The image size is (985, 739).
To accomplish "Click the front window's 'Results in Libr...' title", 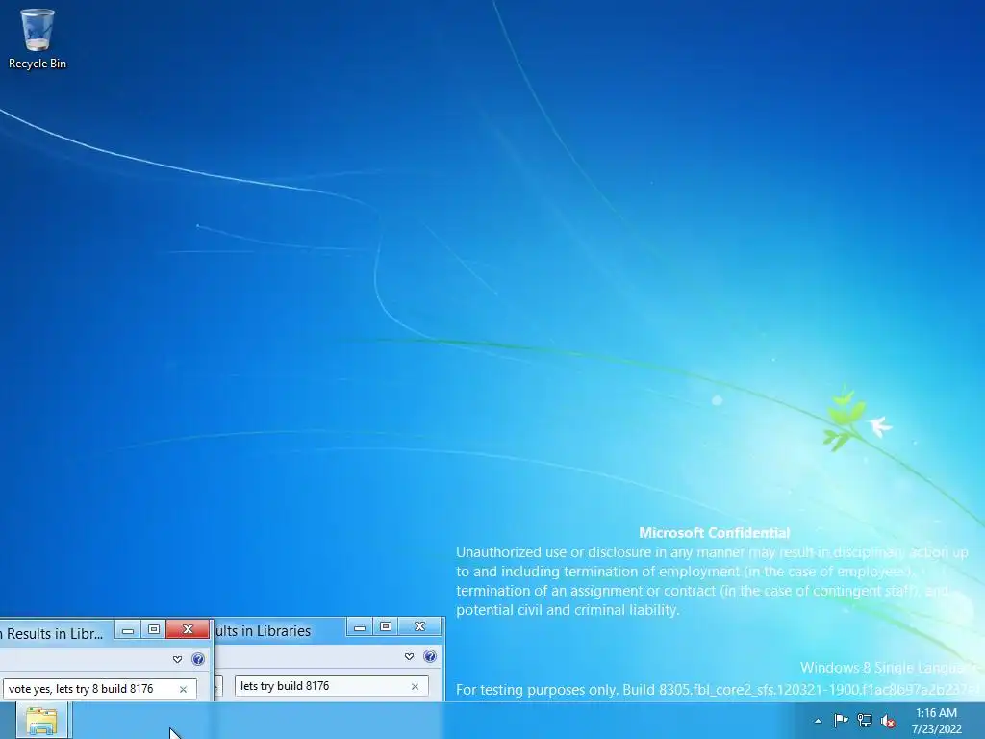I will (55, 634).
